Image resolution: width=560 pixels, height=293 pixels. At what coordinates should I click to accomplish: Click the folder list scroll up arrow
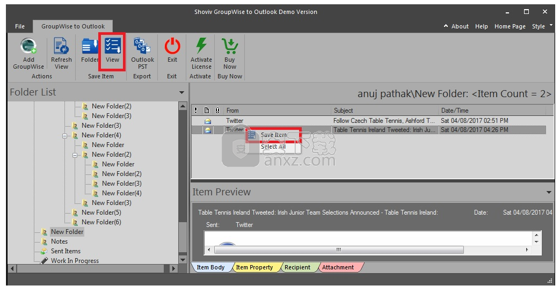click(183, 106)
